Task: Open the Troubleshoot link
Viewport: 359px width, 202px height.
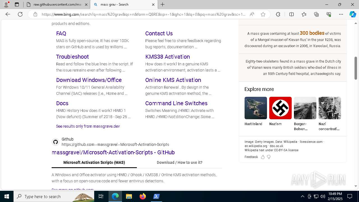Action: tap(72, 57)
